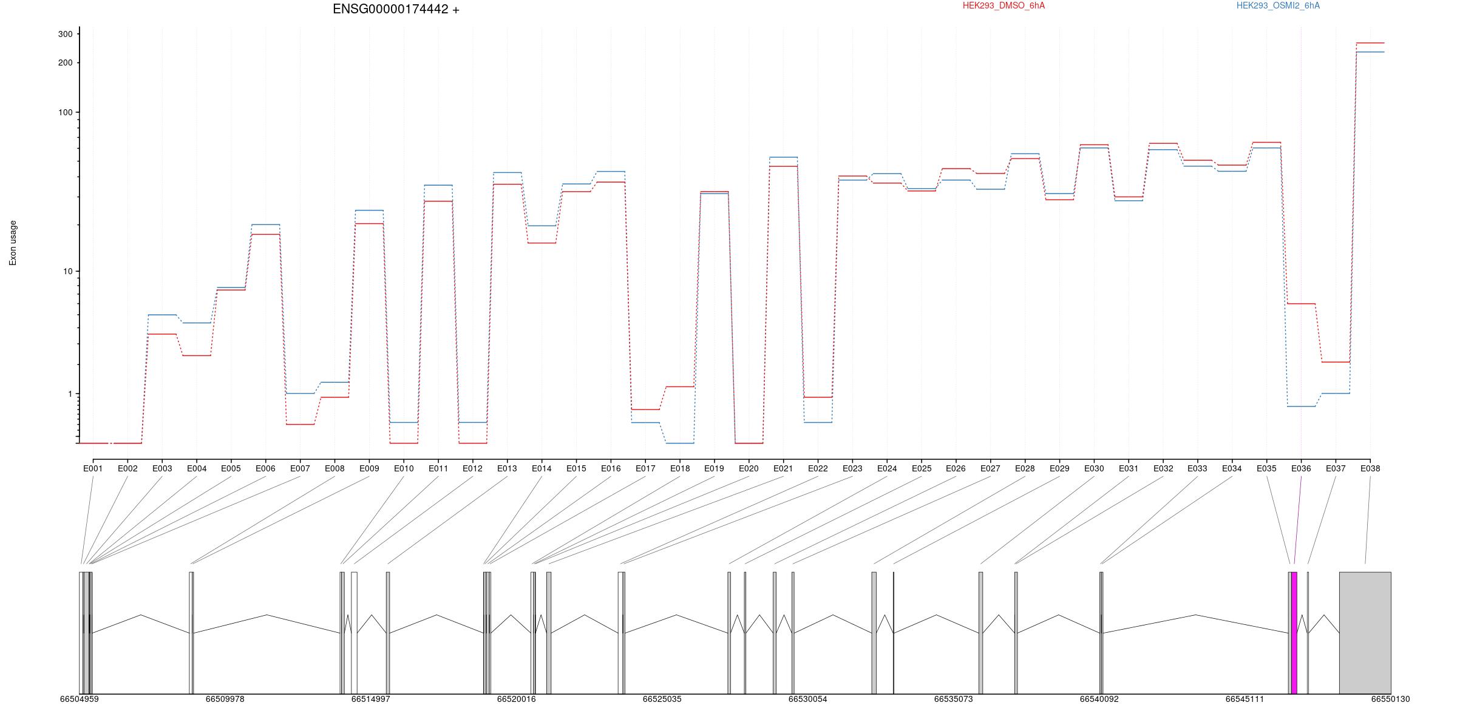Viewport: 1457px width, 728px height.
Task: Click the ENSG00000174442 + gene title
Action: [396, 9]
